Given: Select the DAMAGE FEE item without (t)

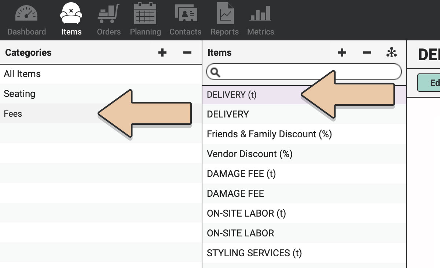Looking at the screenshot, I should tap(304, 194).
